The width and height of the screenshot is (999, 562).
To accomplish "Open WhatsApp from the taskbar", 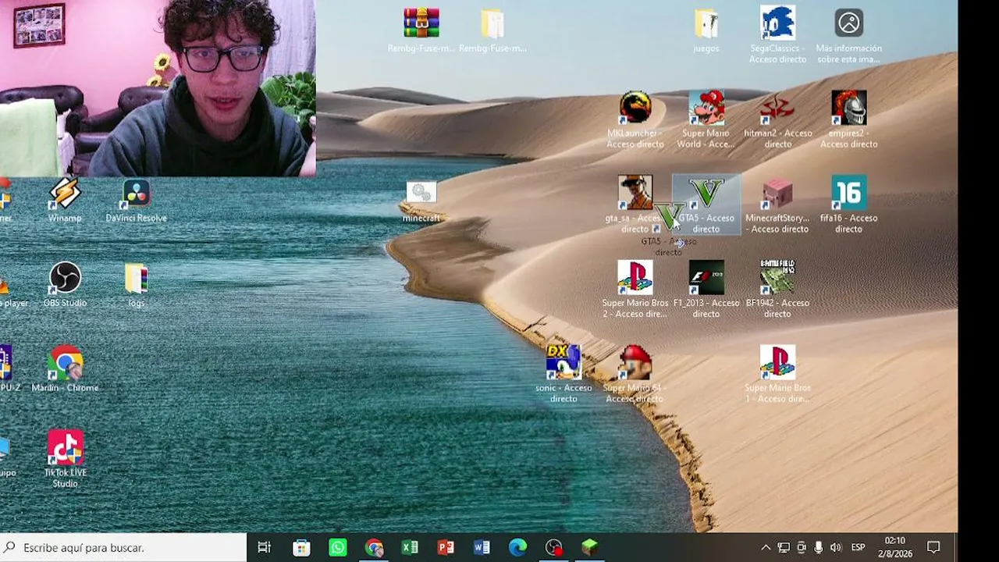I will [338, 547].
